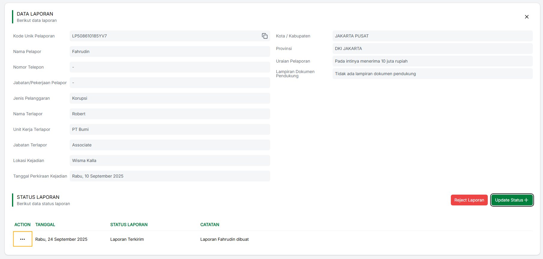Click the Unit Kerja field PT Bumi
The image size is (543, 259).
point(170,129)
